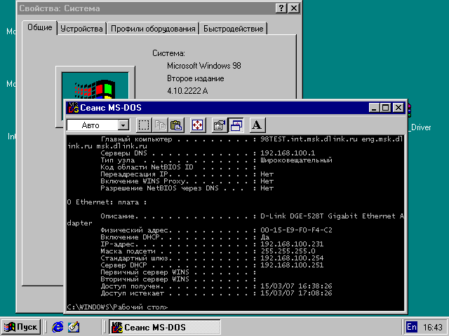Switch the MS-DOS window to full screen
Image resolution: width=449 pixels, height=336 pixels.
[198, 125]
